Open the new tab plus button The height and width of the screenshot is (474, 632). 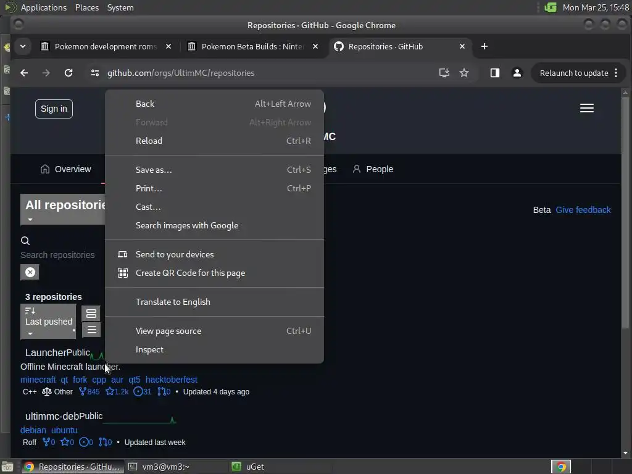[x=484, y=46]
